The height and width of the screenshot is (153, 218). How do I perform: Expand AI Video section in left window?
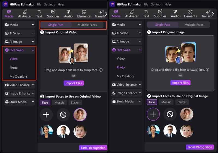point(20,33)
